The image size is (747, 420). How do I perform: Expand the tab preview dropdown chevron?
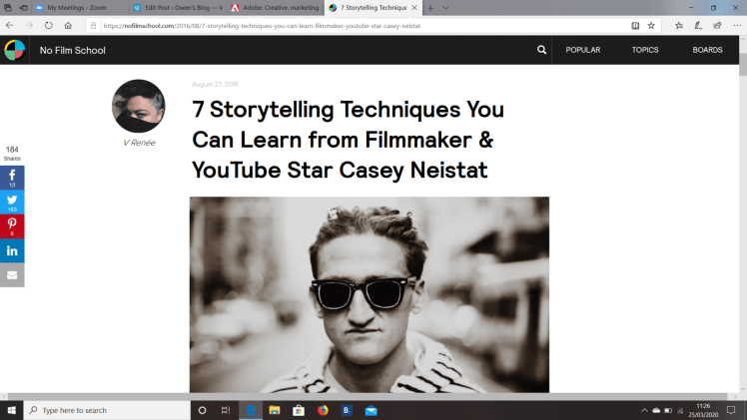[x=445, y=7]
